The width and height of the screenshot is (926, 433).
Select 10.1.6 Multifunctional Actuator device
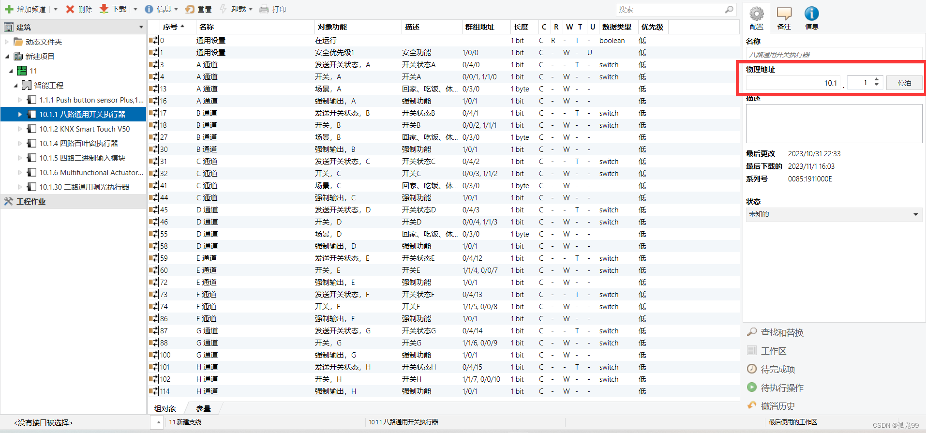tap(91, 172)
